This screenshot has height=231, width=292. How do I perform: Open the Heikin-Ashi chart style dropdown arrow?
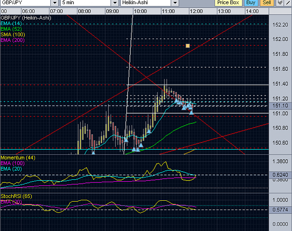(x=175, y=3)
